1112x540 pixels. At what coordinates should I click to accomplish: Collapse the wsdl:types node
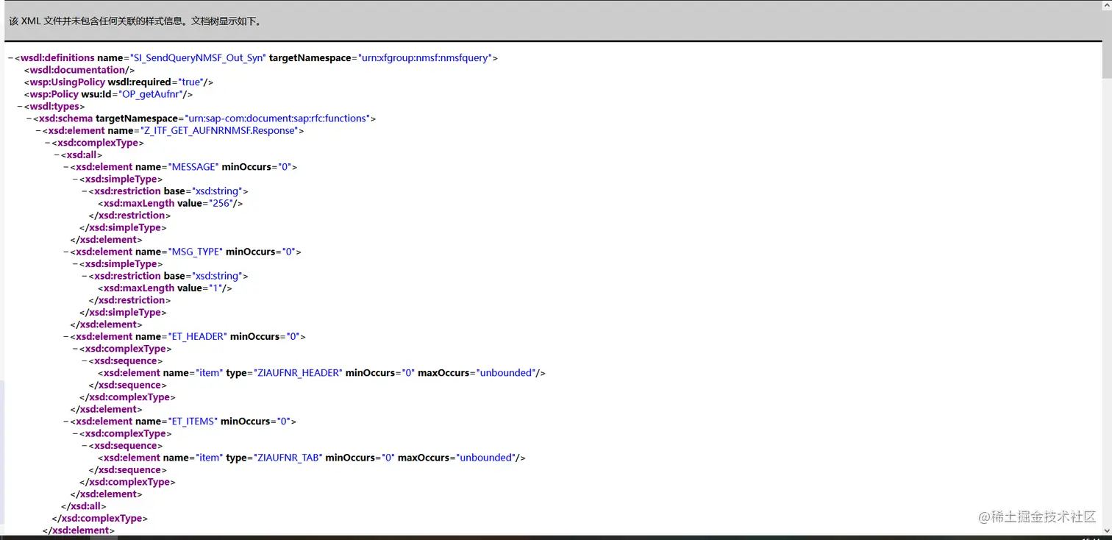pyautogui.click(x=20, y=107)
